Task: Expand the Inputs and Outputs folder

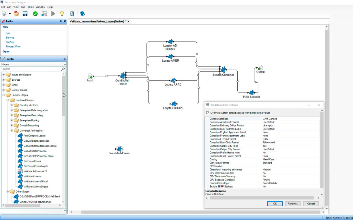Action: pyautogui.click(x=4, y=75)
